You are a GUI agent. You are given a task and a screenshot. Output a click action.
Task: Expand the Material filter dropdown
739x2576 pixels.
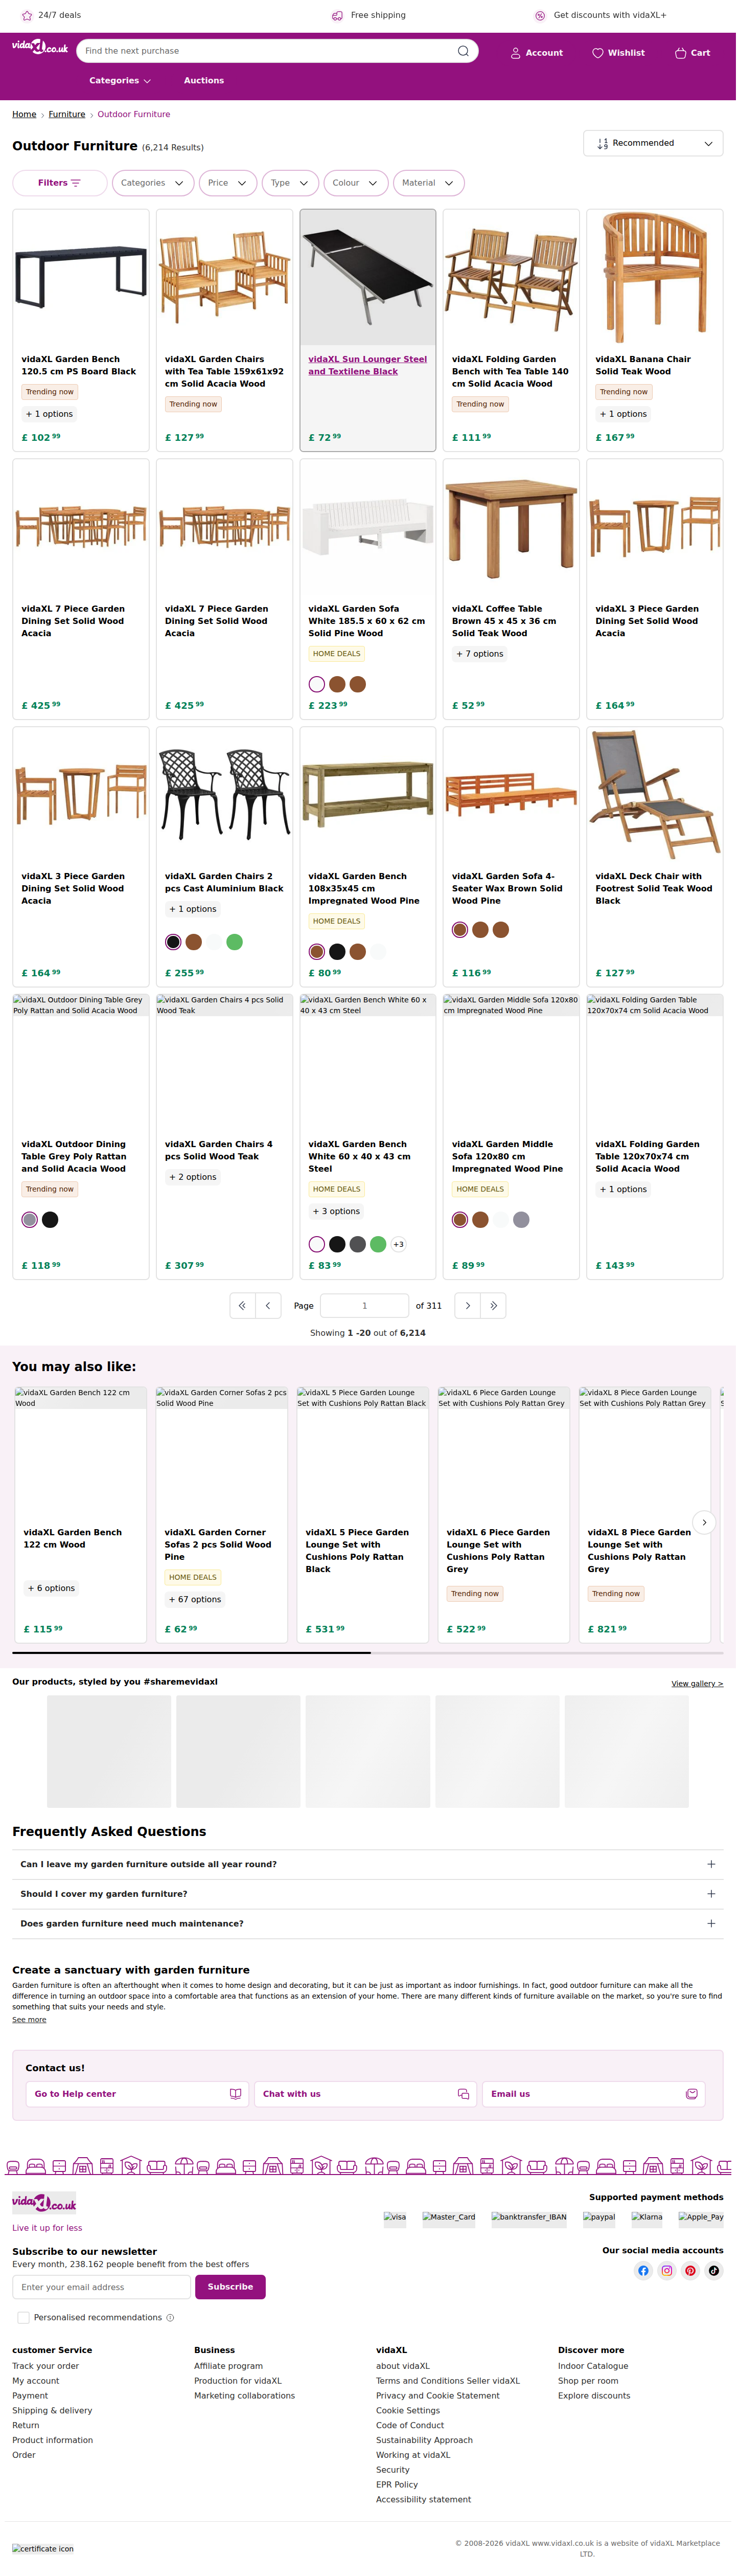pyautogui.click(x=428, y=183)
